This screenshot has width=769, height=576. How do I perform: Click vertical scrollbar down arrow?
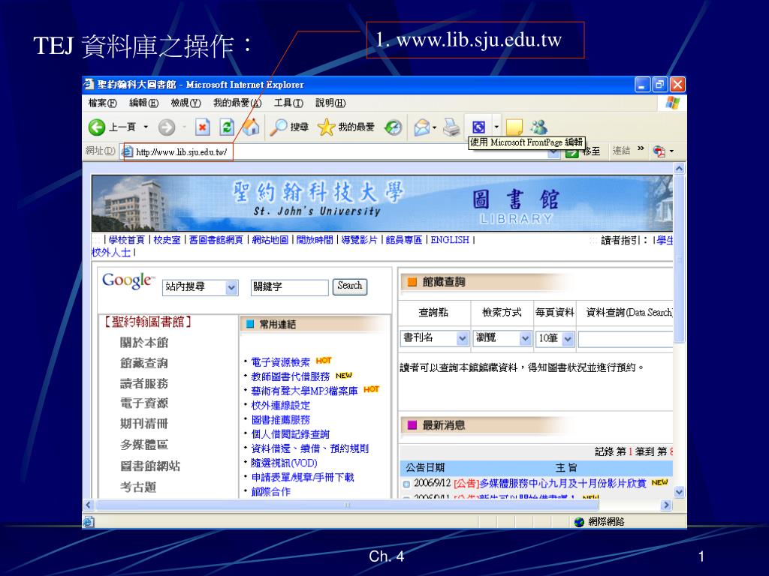pos(679,492)
